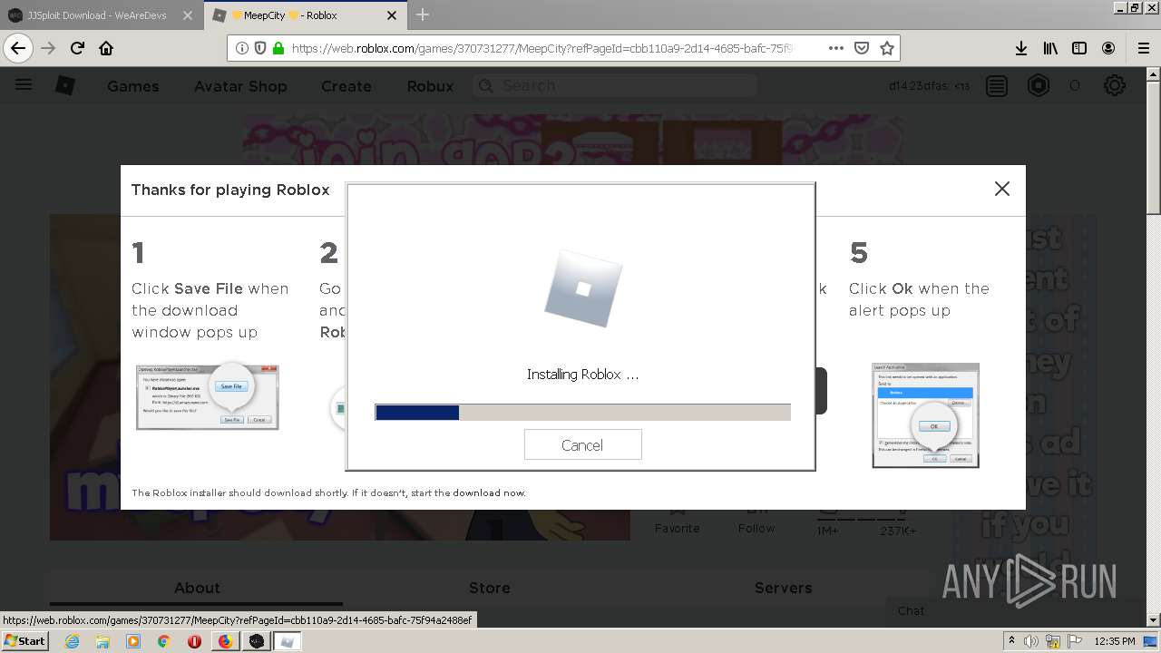
Task: Open Roblox settings gear
Action: 1115,85
